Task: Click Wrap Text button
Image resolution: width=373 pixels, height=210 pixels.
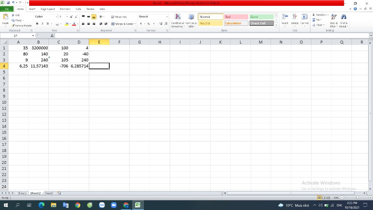Action: (119, 17)
